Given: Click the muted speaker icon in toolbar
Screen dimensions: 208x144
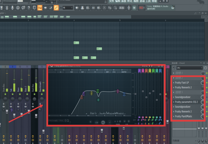Looking at the screenshot, I should pyautogui.click(x=77, y=8).
